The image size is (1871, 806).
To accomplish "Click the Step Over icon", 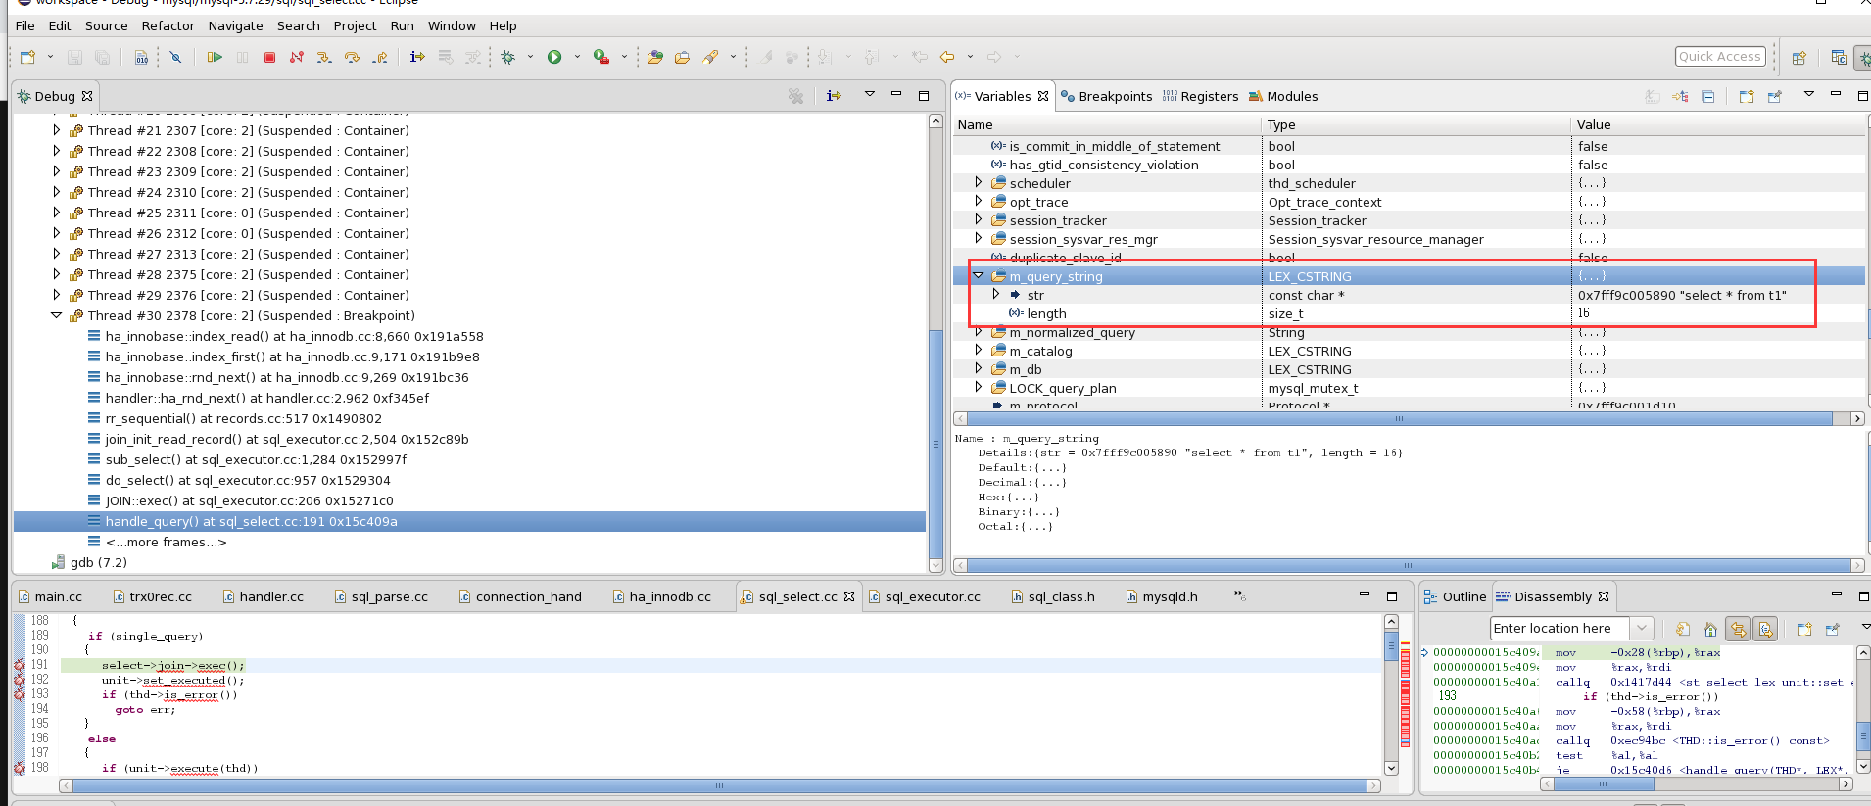I will (352, 58).
